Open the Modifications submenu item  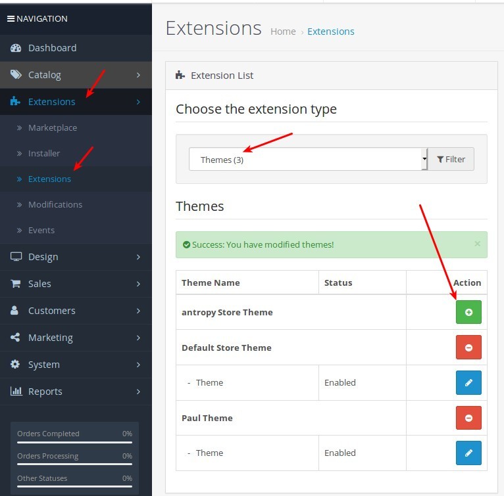pyautogui.click(x=76, y=205)
